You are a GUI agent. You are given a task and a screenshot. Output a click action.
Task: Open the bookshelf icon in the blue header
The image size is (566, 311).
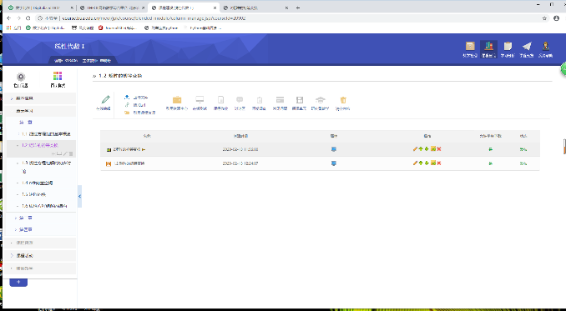click(488, 46)
